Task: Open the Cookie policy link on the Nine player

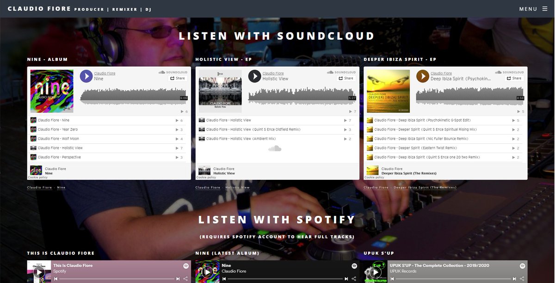Action: 37,177
